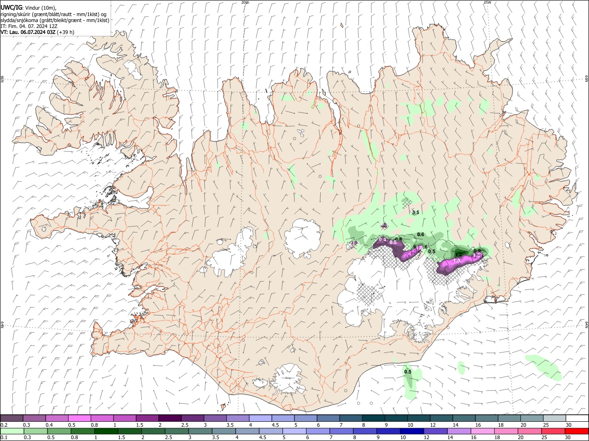This screenshot has width=589, height=441.
Task: Click the '20W' longitude label
Action: click(245, 2)
